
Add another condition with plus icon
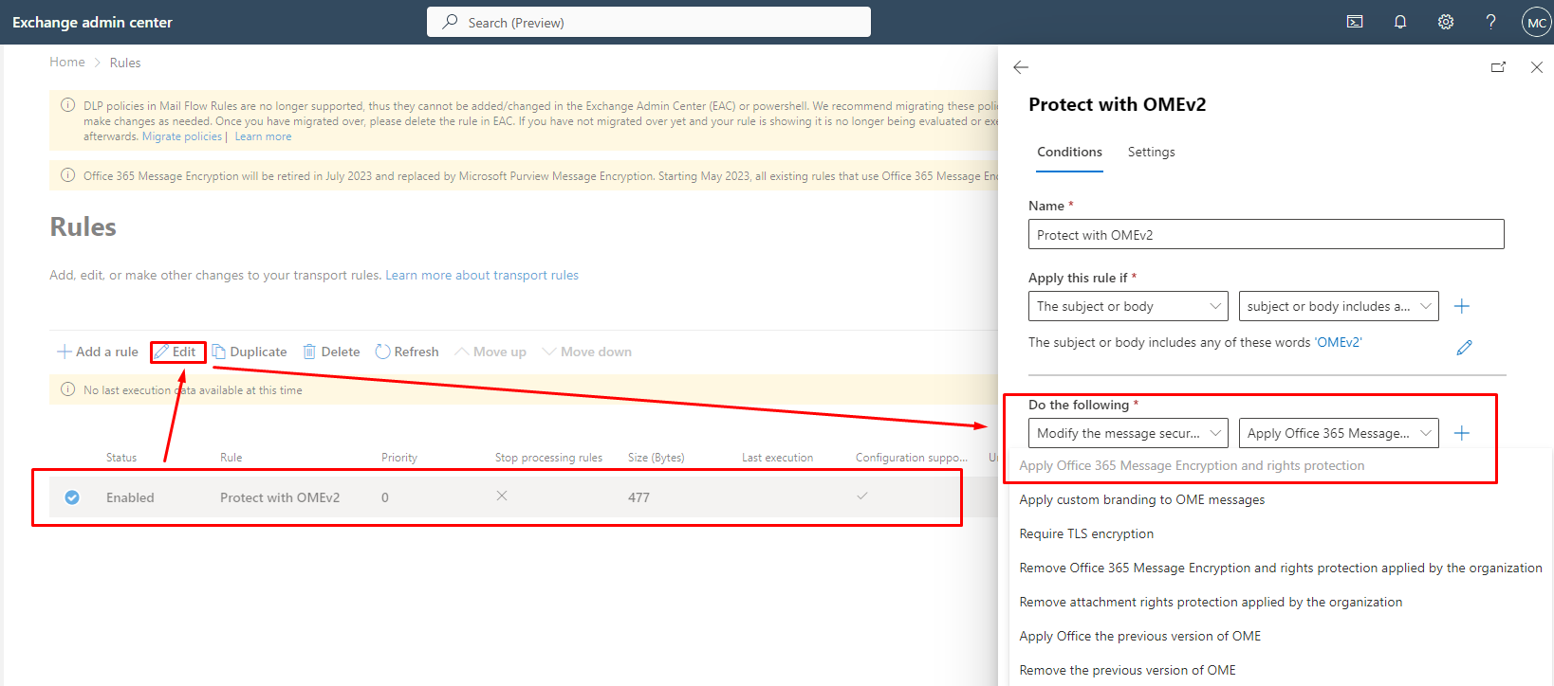(1462, 306)
